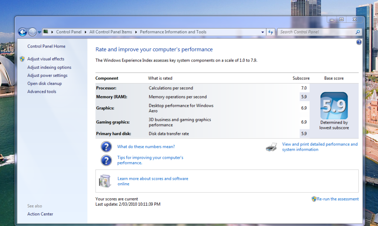The image size is (378, 226).
Task: Open Advanced tools
Action: pos(42,92)
